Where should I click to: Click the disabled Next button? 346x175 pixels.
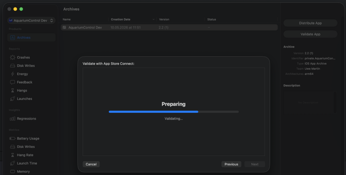tap(255, 164)
